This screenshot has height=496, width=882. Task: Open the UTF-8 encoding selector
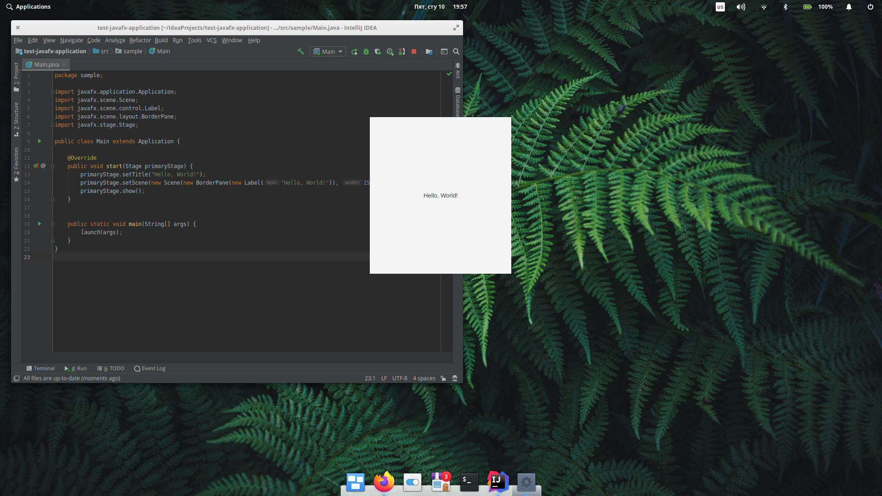400,378
